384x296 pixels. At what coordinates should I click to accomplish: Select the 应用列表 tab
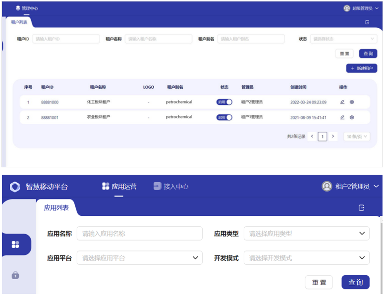pos(56,208)
